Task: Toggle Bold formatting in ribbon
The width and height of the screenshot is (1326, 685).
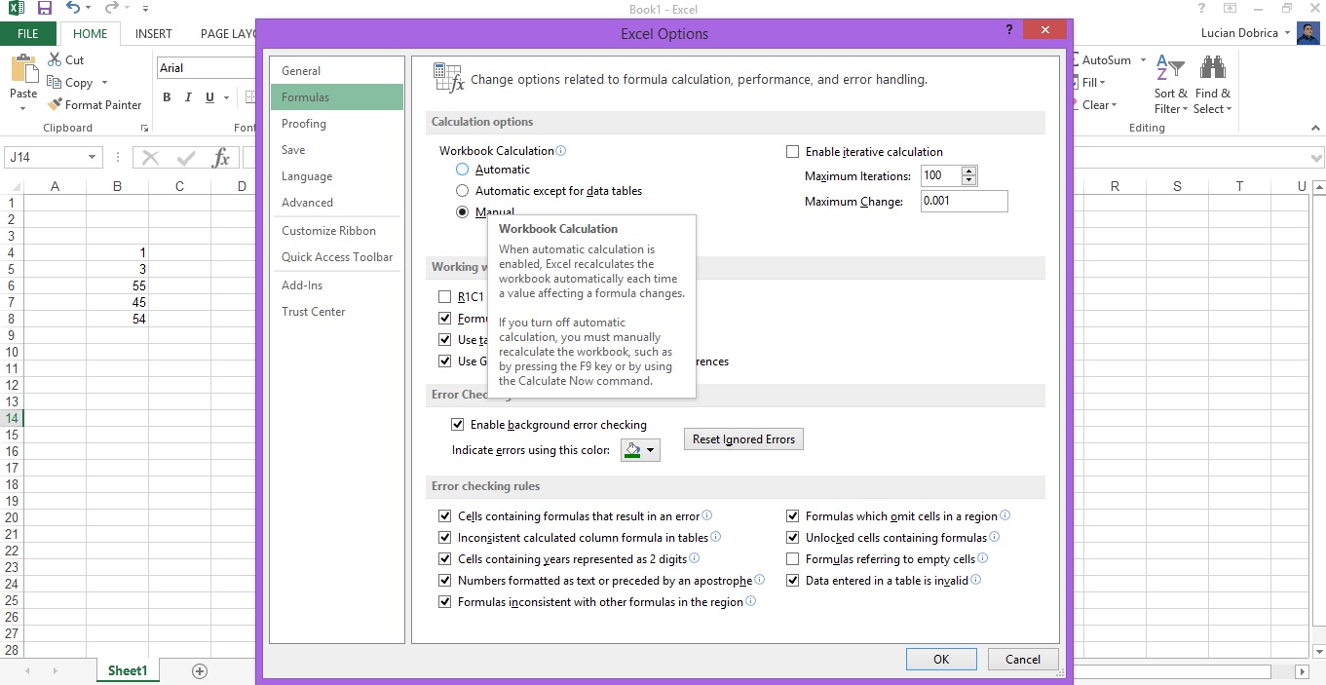Action: point(167,97)
